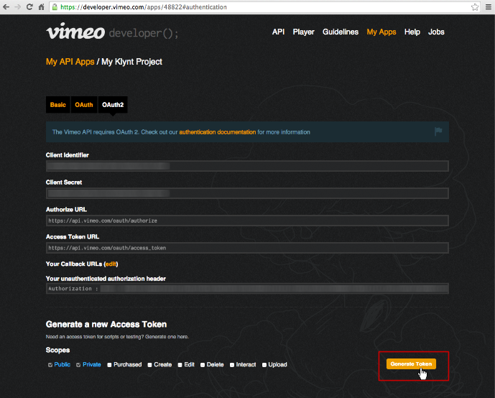Viewport: 495px width, 398px height.
Task: Click the 'Generate a new Access Token' heading
Action: [106, 325]
